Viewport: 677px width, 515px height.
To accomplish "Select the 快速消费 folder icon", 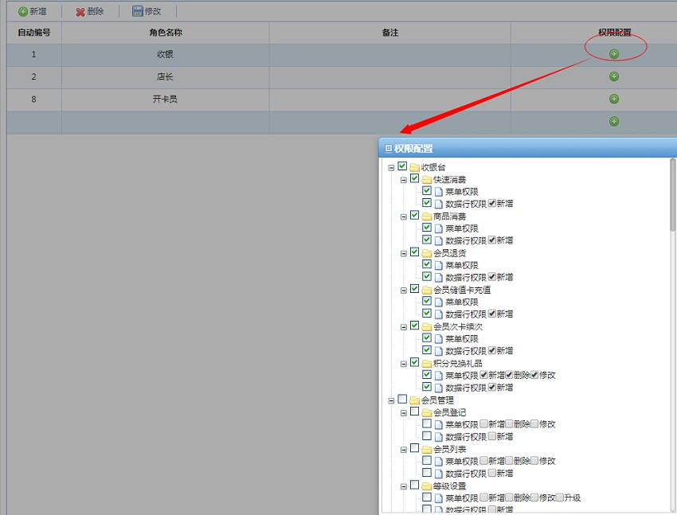I will [427, 180].
